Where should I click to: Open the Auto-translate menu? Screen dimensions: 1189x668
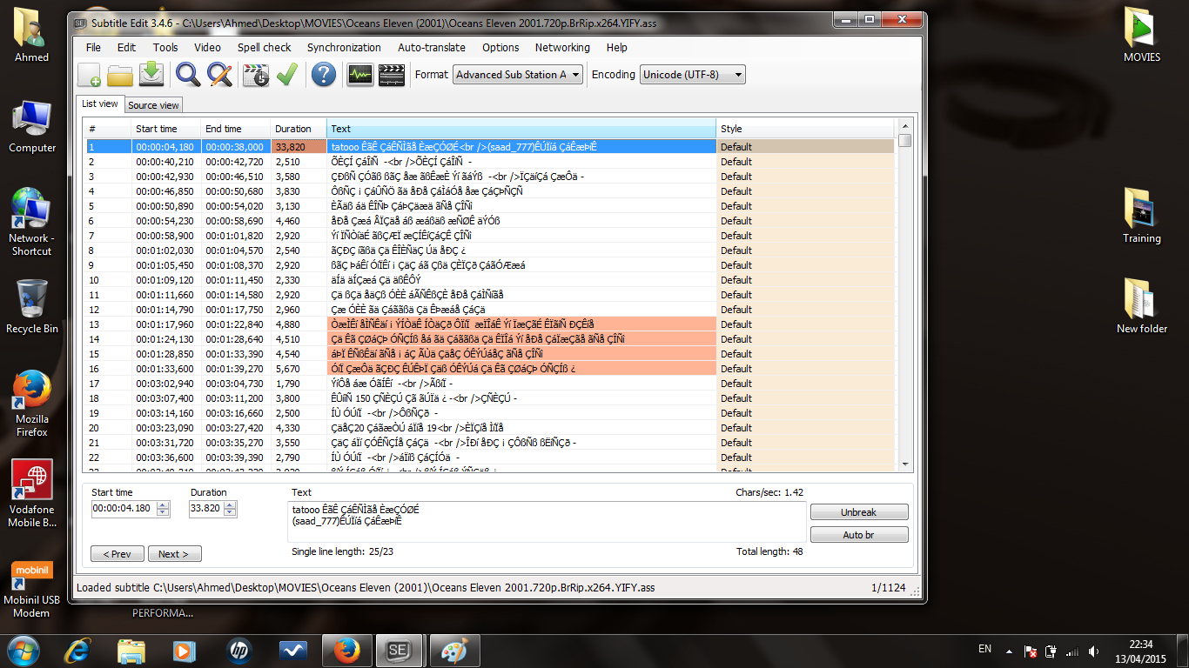[432, 48]
